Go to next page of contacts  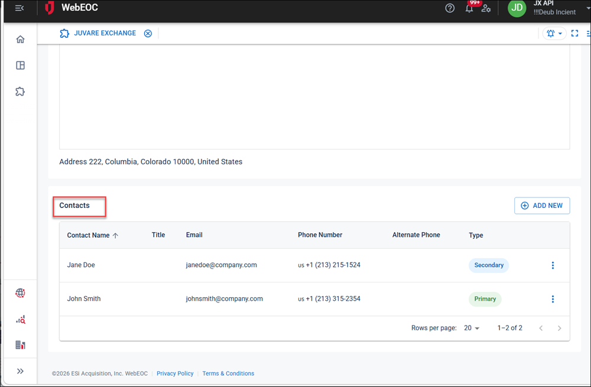tap(559, 329)
